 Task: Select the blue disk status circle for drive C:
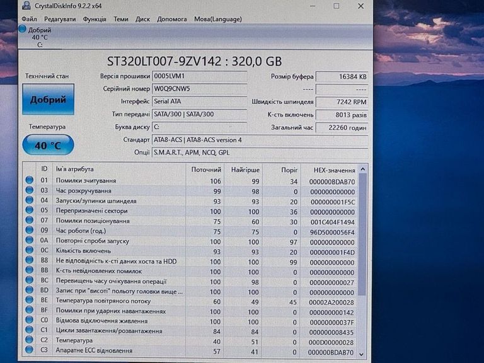point(22,29)
